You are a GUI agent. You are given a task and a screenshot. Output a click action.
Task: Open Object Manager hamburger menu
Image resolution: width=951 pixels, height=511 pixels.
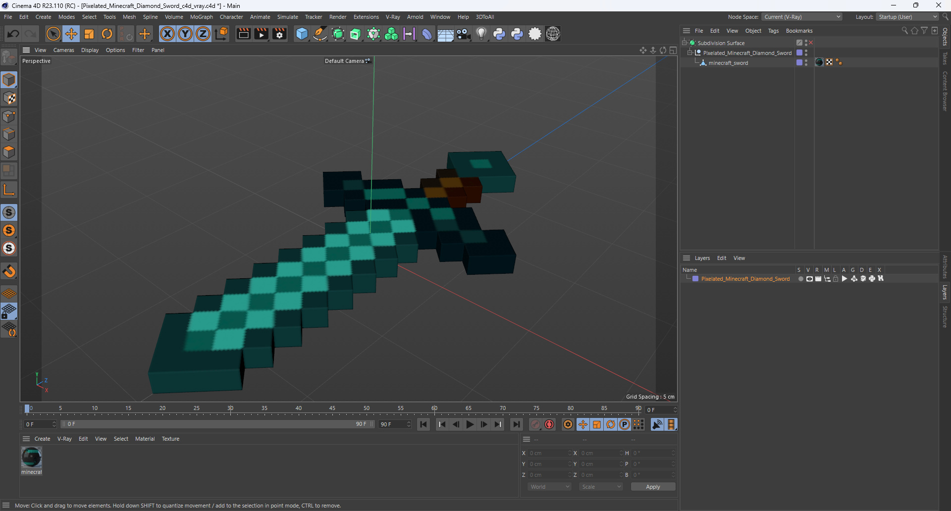(687, 31)
